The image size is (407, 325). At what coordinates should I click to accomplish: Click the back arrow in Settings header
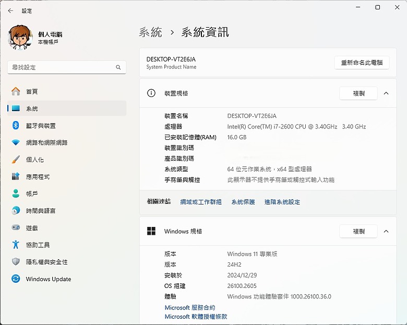10,10
